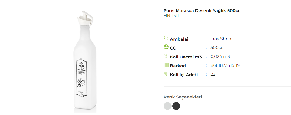Select the dark black color option

point(176,106)
